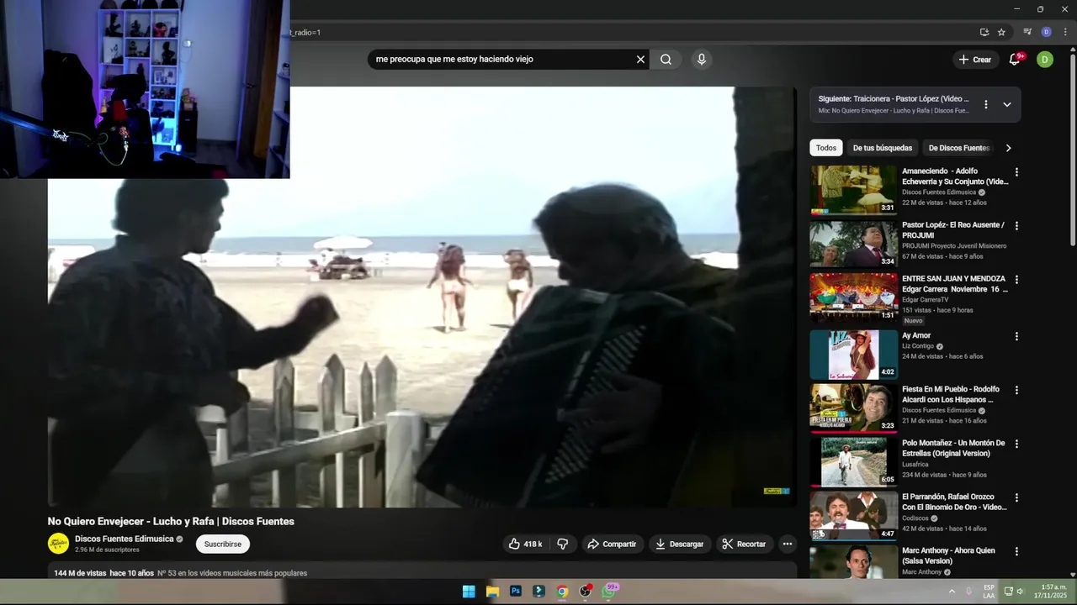Click Suscribirse button

click(223, 544)
